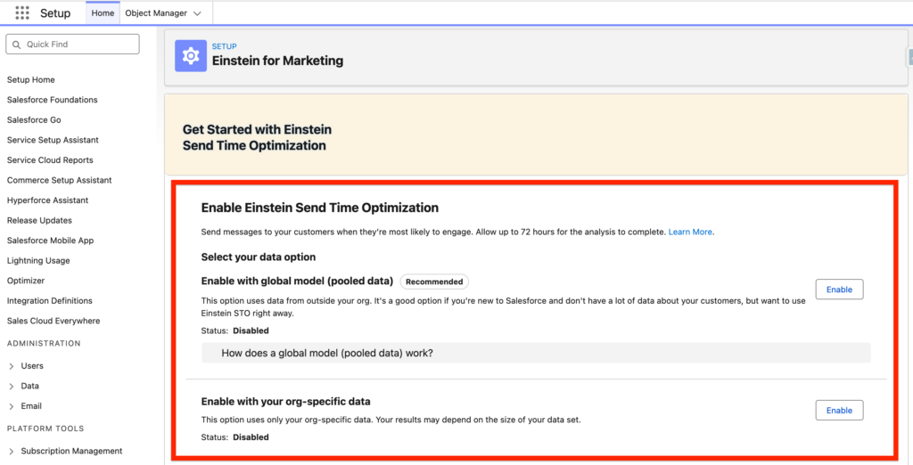This screenshot has height=465, width=913.
Task: Open the App Launcher grid icon
Action: tap(22, 13)
